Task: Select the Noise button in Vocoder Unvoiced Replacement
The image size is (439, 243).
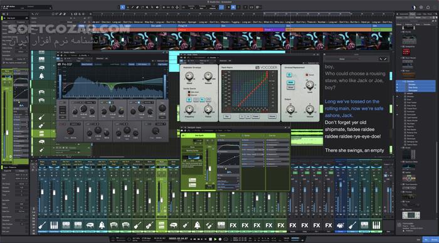Action: pos(290,83)
